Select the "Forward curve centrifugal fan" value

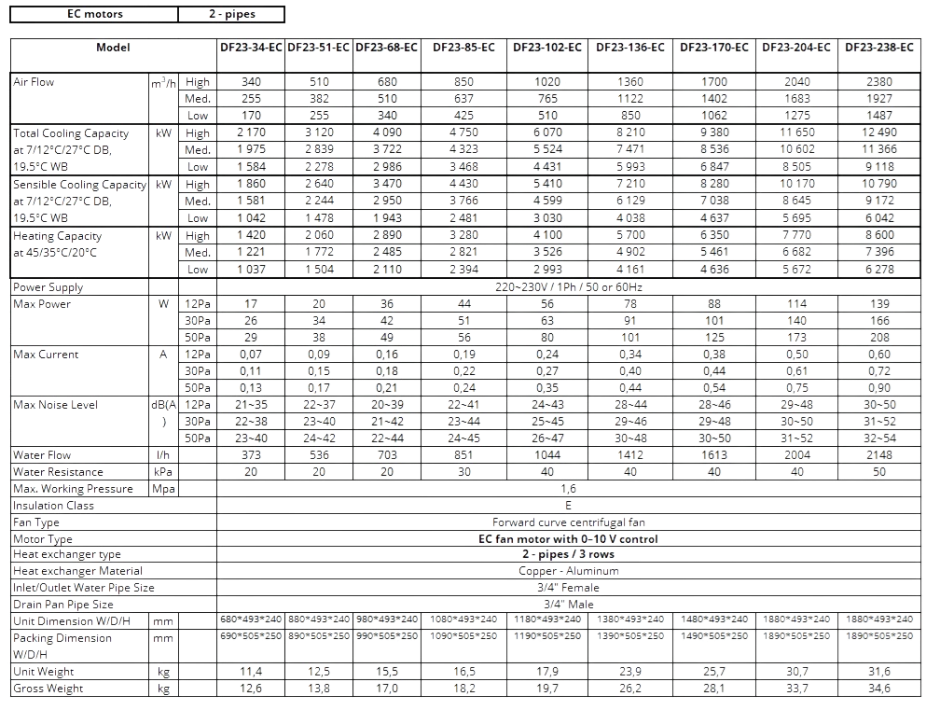[x=568, y=522]
